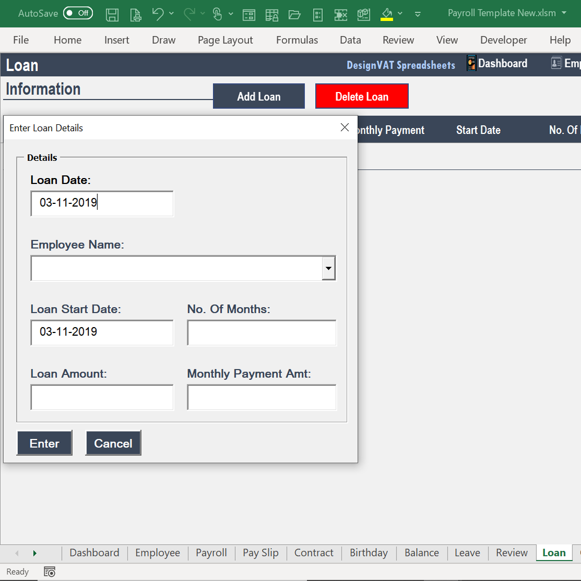
Task: Cancel the Enter Loan Details dialog
Action: click(x=113, y=443)
